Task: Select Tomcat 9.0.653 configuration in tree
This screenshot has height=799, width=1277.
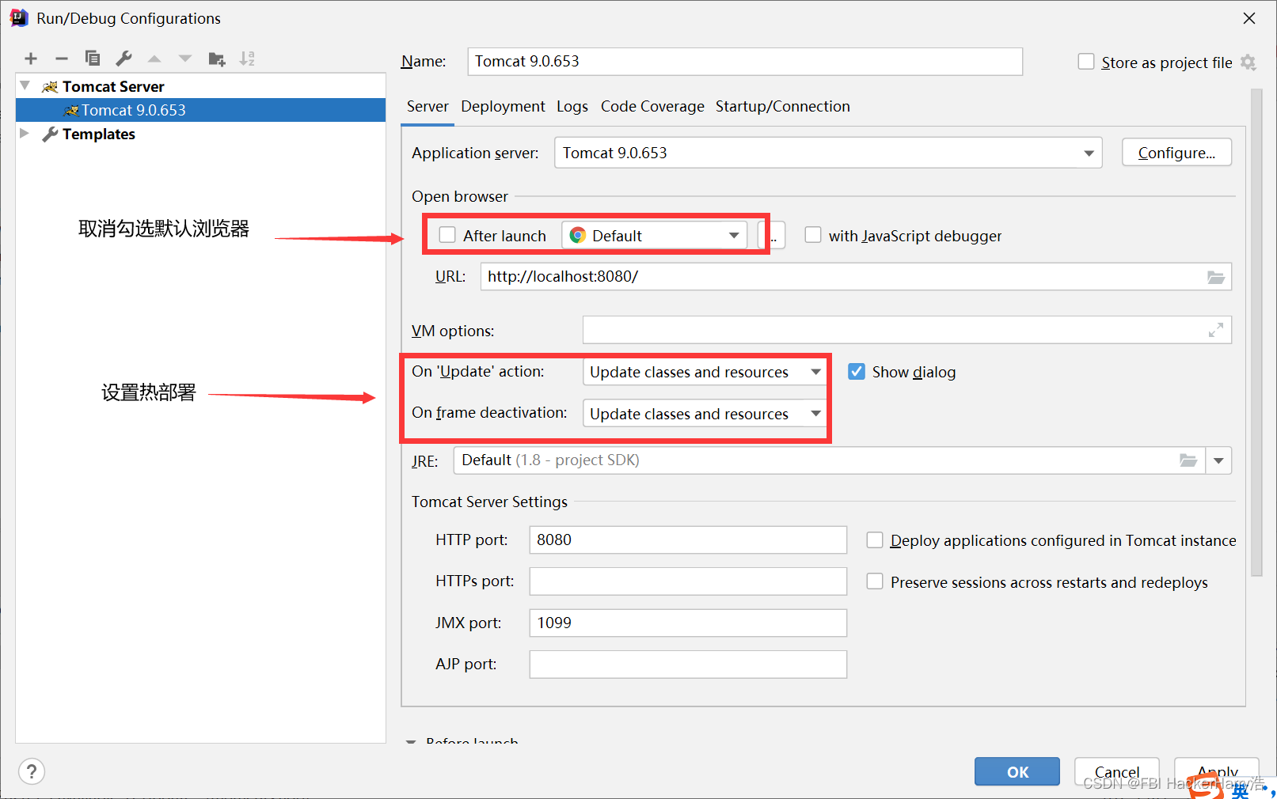Action: coord(200,110)
